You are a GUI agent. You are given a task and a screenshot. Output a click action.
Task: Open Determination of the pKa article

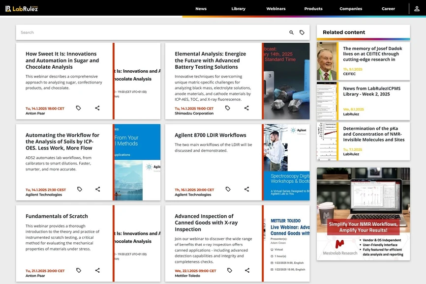373,134
